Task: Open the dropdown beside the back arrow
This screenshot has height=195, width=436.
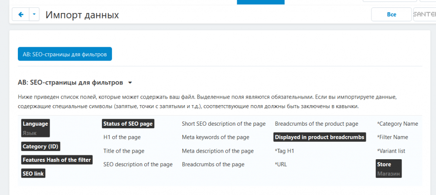Action: click(34, 14)
